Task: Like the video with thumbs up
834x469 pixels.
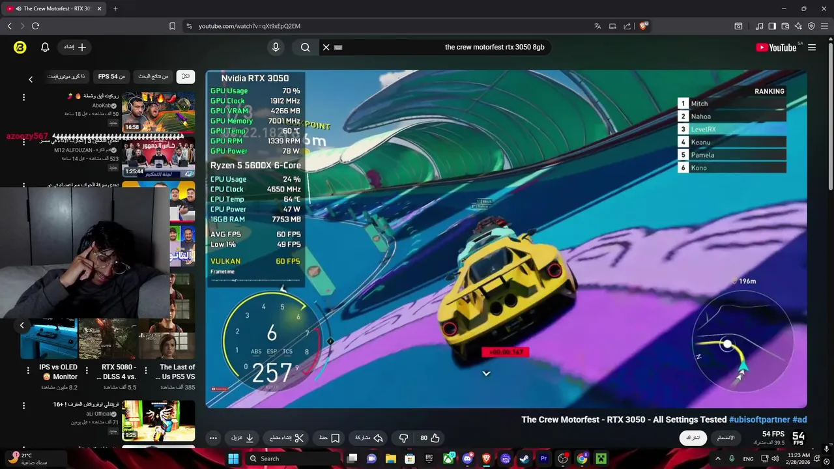Action: [429, 438]
